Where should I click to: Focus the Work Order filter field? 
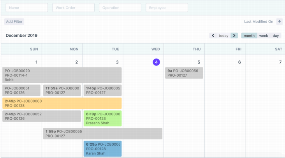(74, 8)
